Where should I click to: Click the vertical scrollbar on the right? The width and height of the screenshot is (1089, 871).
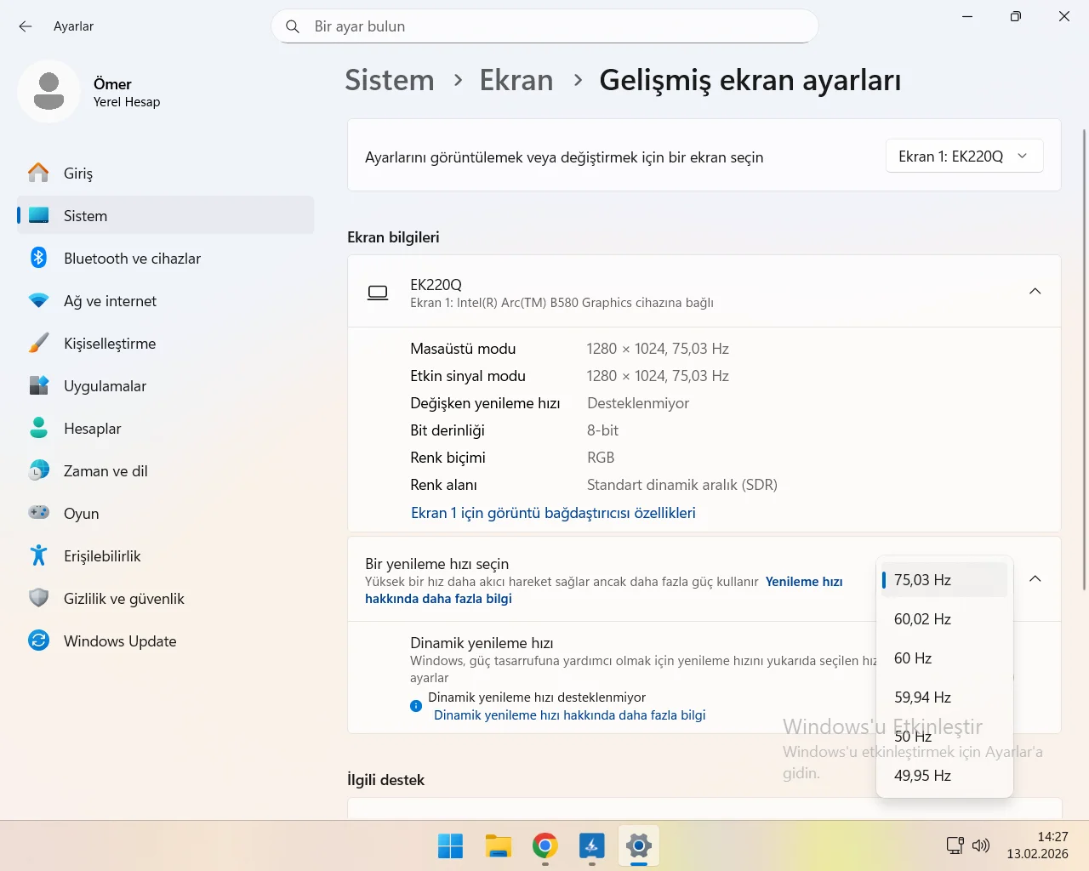[x=1084, y=359]
